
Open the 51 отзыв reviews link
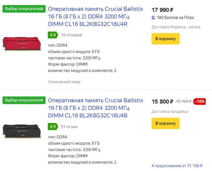click(x=69, y=126)
